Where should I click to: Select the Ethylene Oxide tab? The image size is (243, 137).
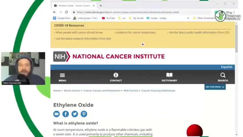(x=74, y=6)
